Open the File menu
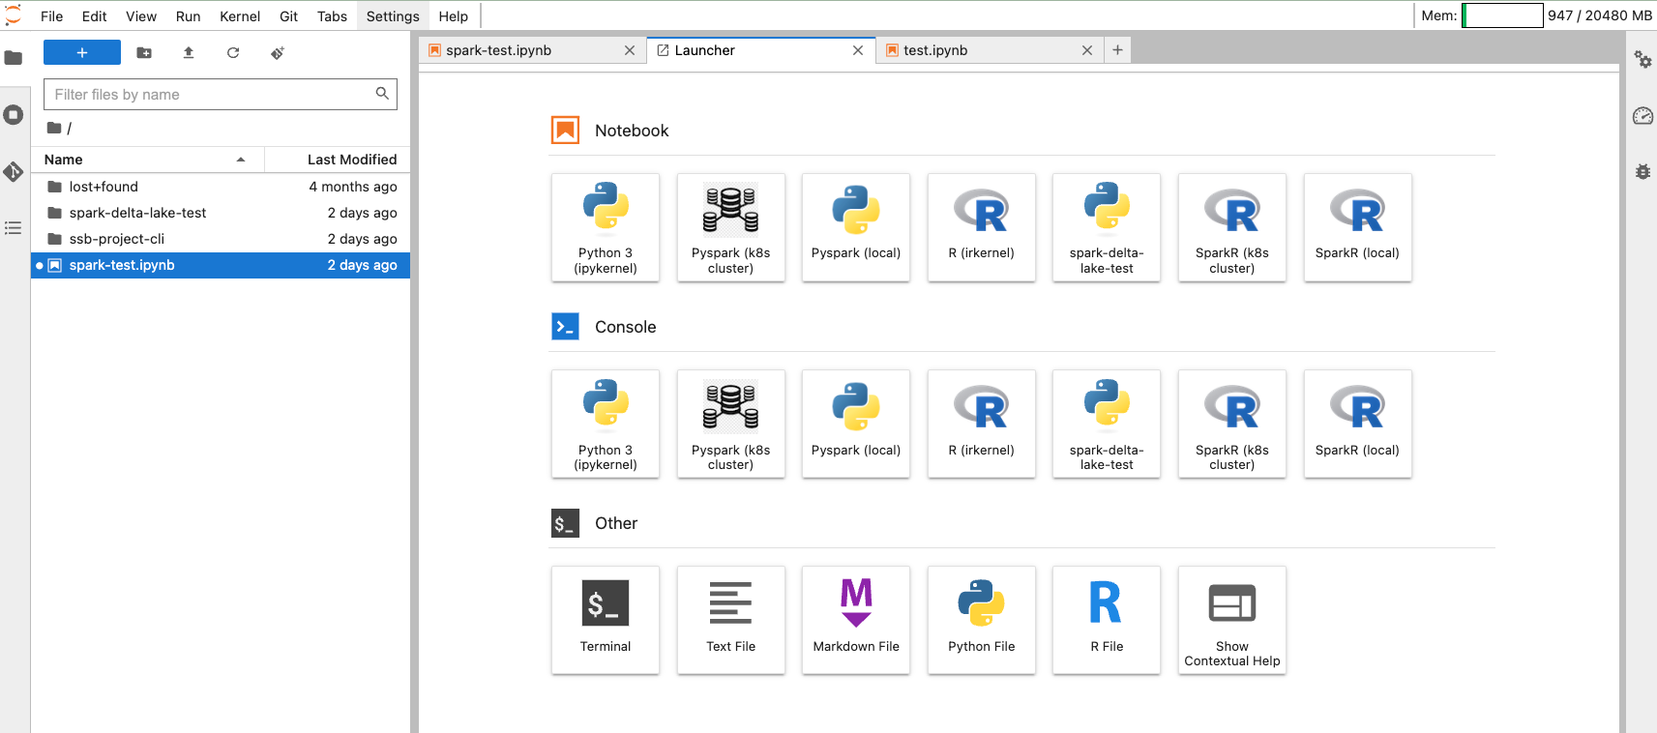The height and width of the screenshot is (733, 1657). (52, 16)
